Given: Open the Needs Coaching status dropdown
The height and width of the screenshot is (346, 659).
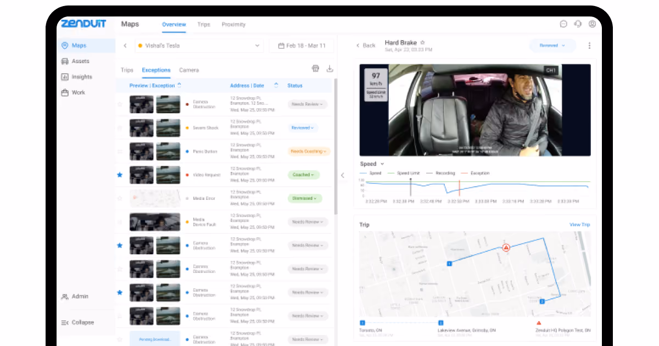Looking at the screenshot, I should [x=309, y=152].
